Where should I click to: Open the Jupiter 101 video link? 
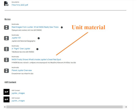pos(16,38)
